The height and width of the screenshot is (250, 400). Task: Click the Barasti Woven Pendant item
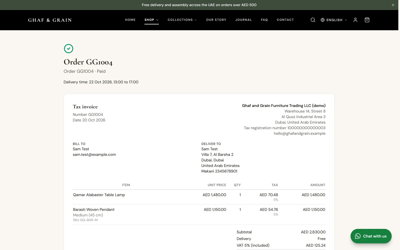[94, 209]
